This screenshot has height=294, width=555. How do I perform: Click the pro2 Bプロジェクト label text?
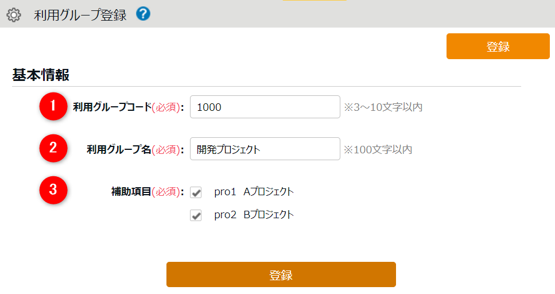[254, 215]
